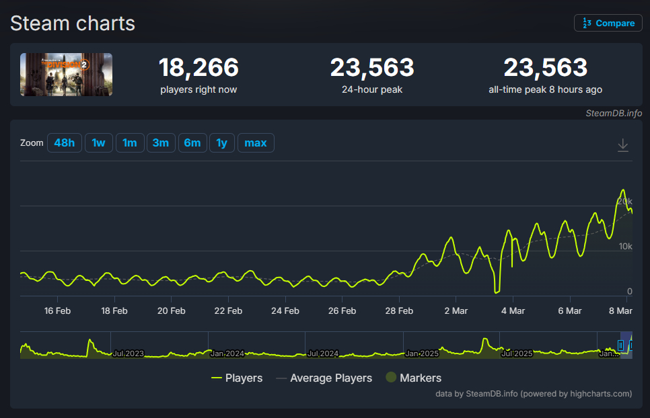The width and height of the screenshot is (650, 418).
Task: Click the Jul 2023 area in navigator
Action: pos(128,352)
